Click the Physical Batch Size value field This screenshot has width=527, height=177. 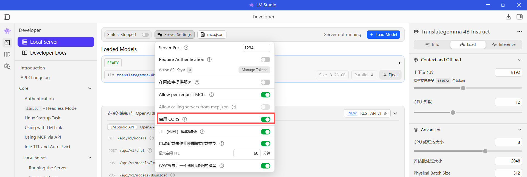point(508,173)
